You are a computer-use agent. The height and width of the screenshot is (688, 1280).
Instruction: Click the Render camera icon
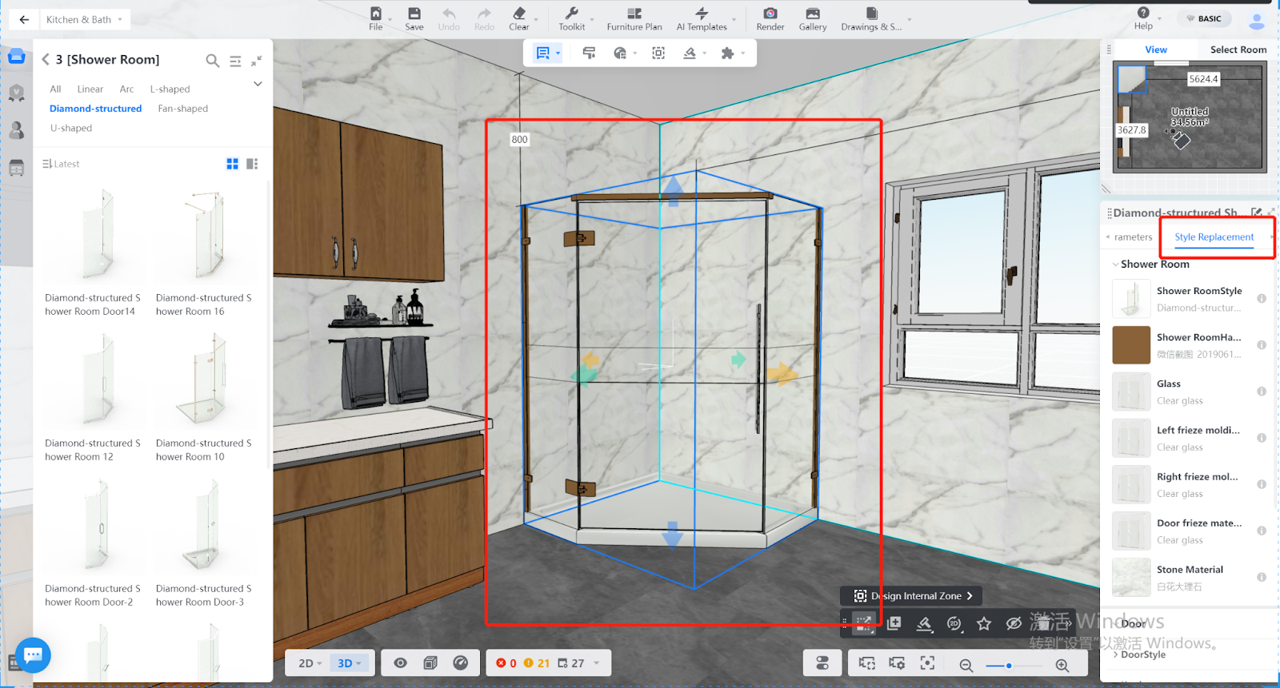click(x=770, y=14)
